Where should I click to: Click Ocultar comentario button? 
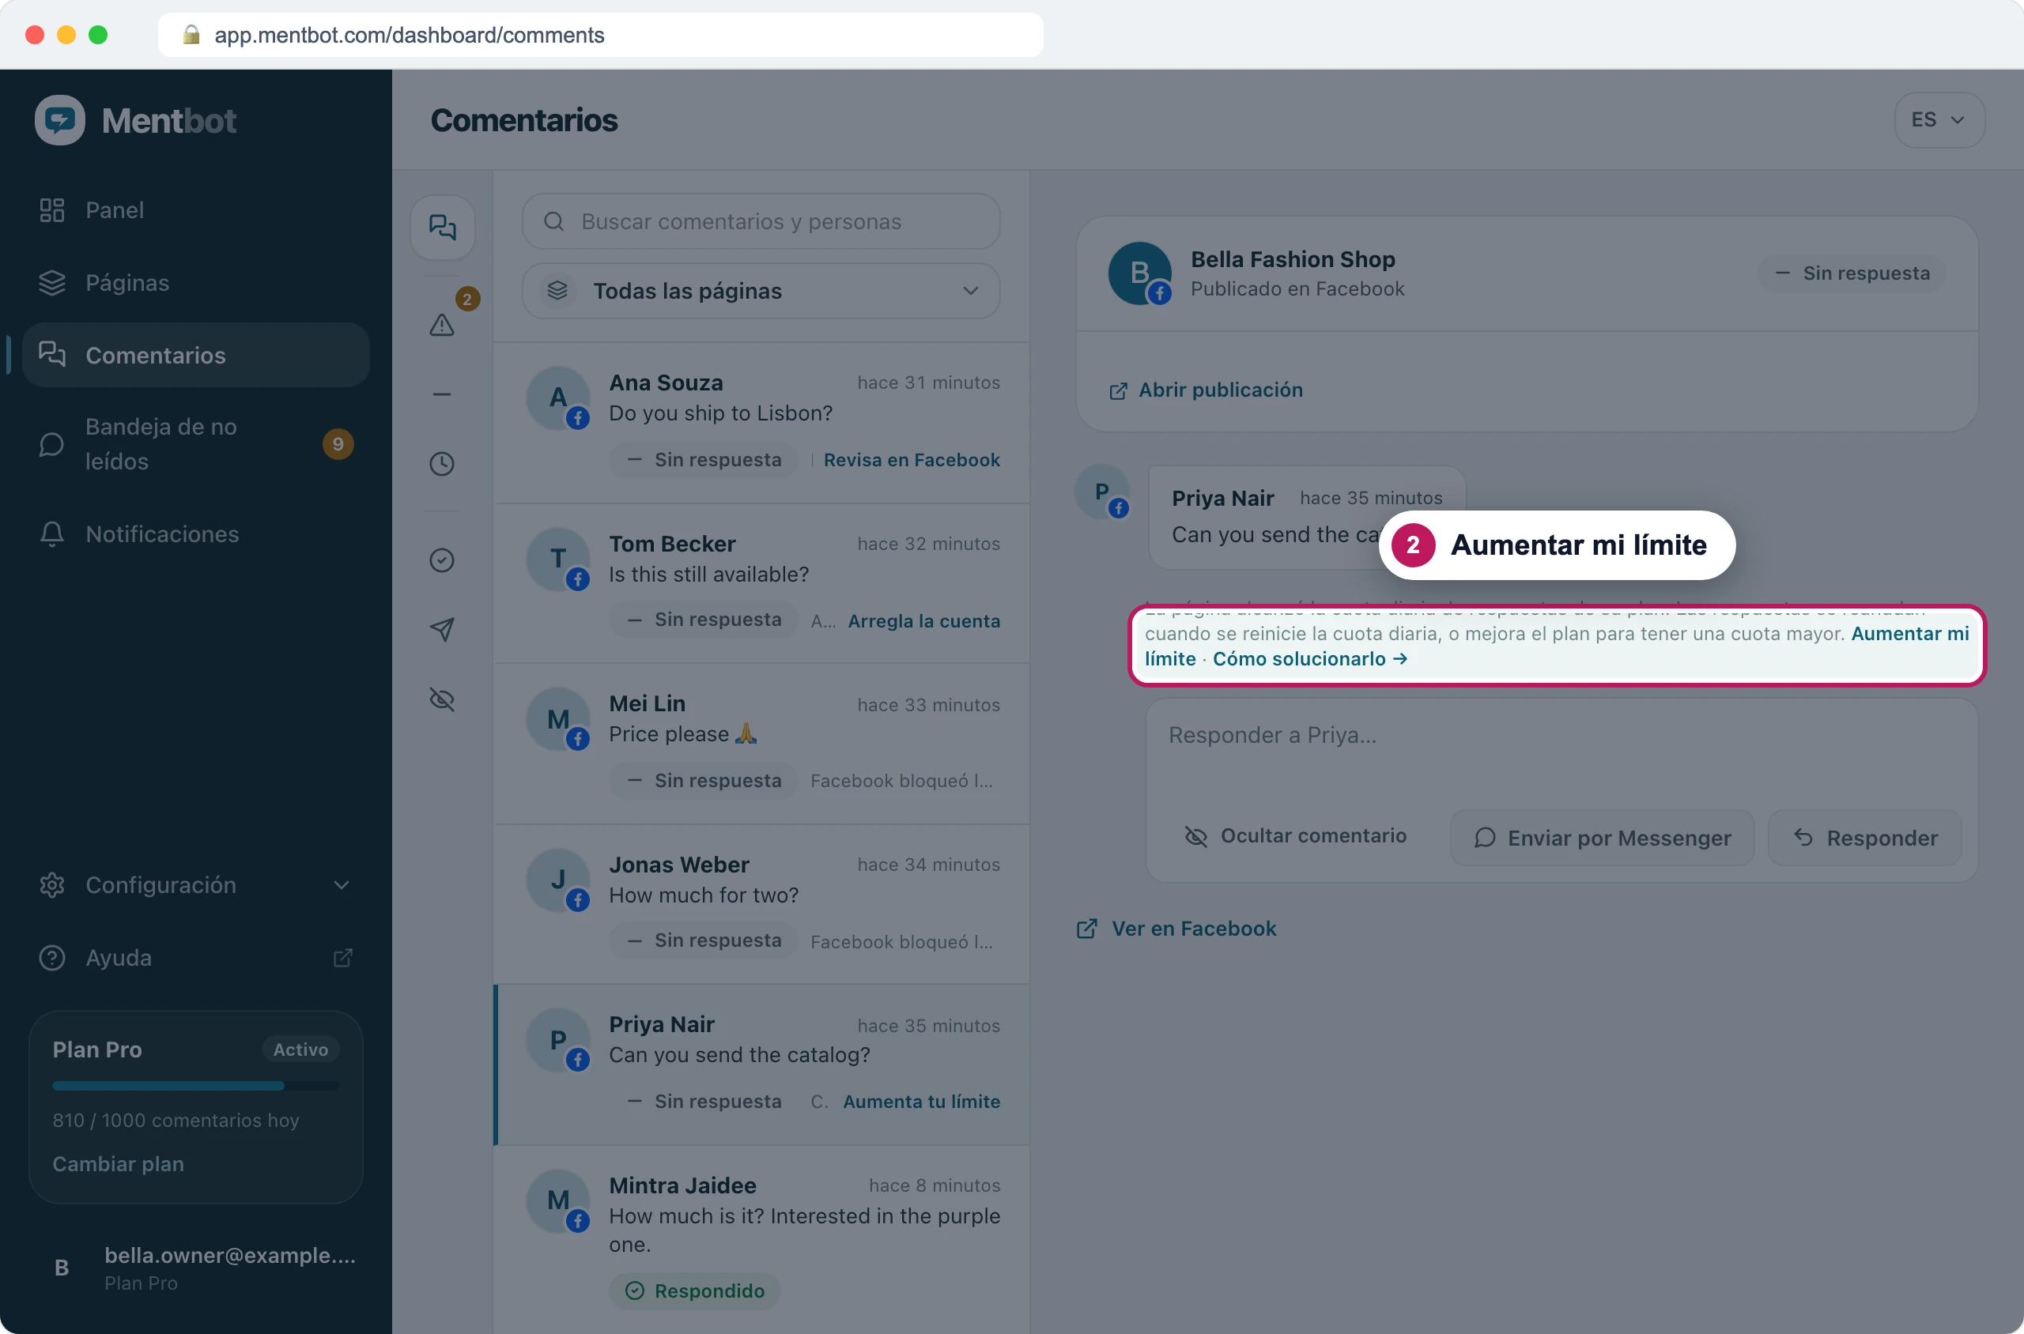click(1295, 836)
